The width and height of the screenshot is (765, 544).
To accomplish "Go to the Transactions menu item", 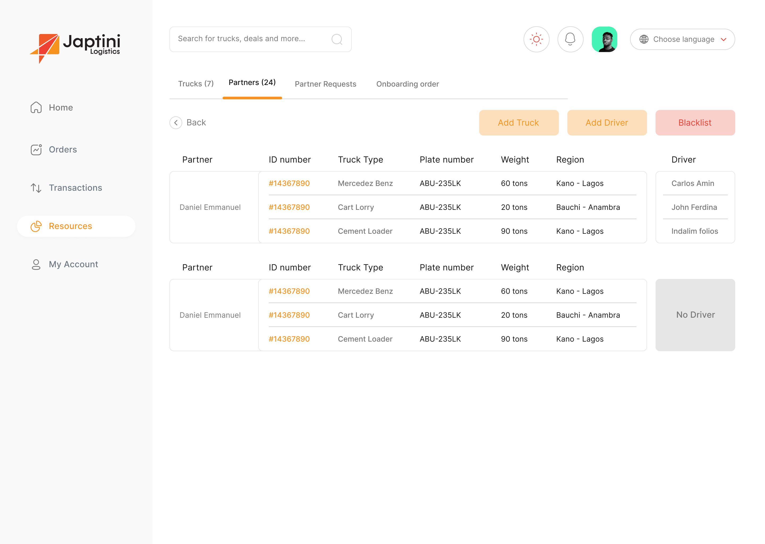I will (x=76, y=188).
